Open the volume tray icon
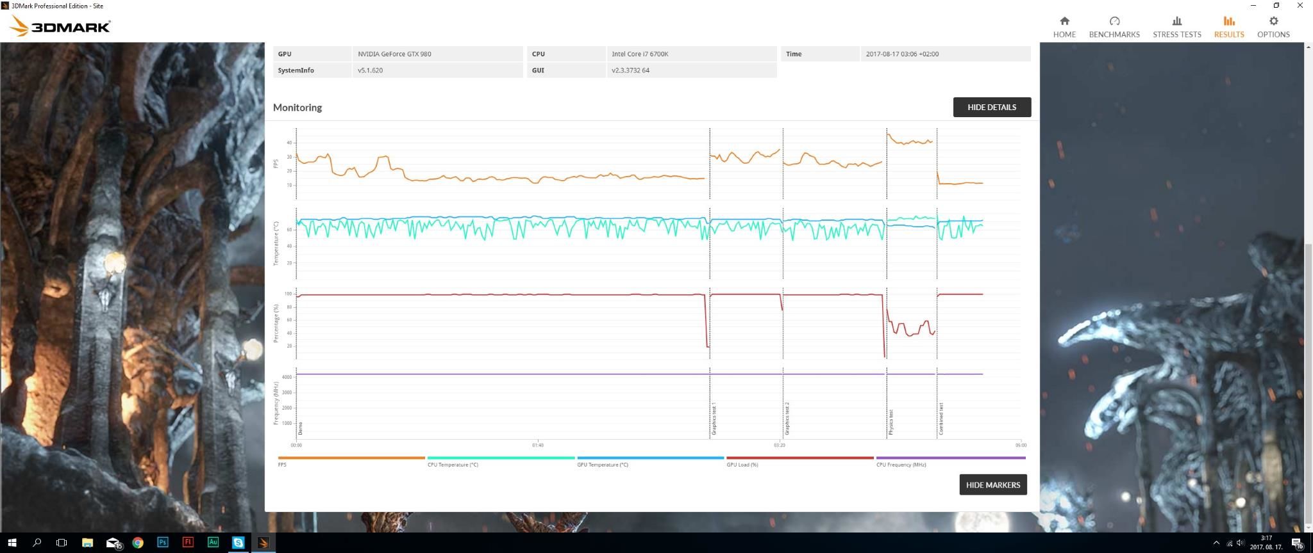 click(x=1240, y=543)
